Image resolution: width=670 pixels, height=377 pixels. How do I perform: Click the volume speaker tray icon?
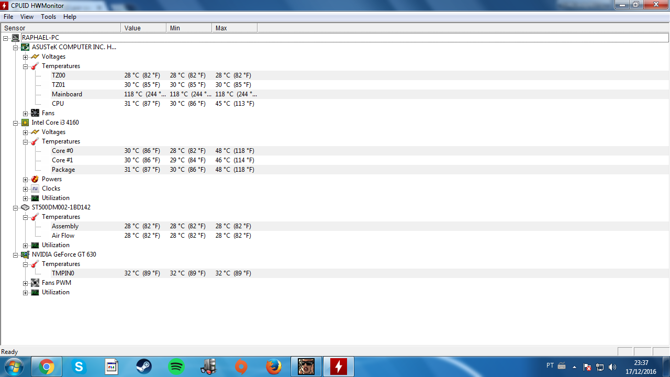pos(612,367)
